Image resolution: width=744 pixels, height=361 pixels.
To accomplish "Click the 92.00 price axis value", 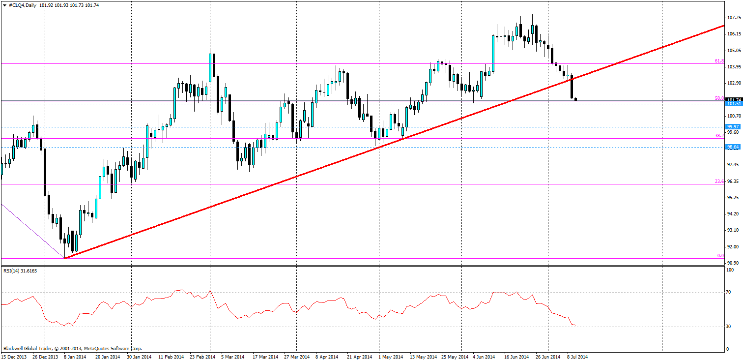I will 734,246.
